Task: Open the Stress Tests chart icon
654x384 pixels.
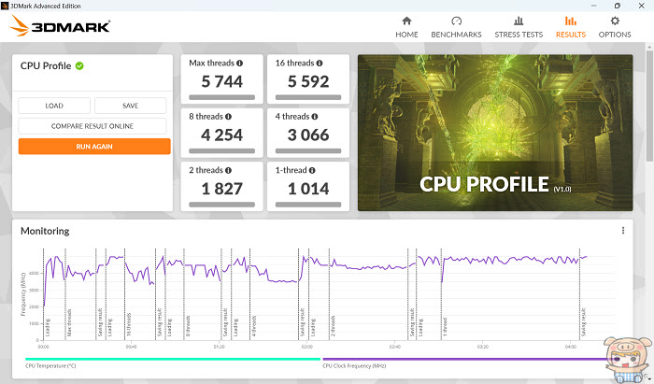Action: (519, 21)
